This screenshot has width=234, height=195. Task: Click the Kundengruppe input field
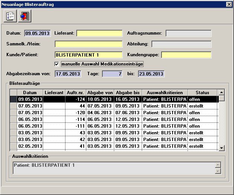(x=186, y=55)
